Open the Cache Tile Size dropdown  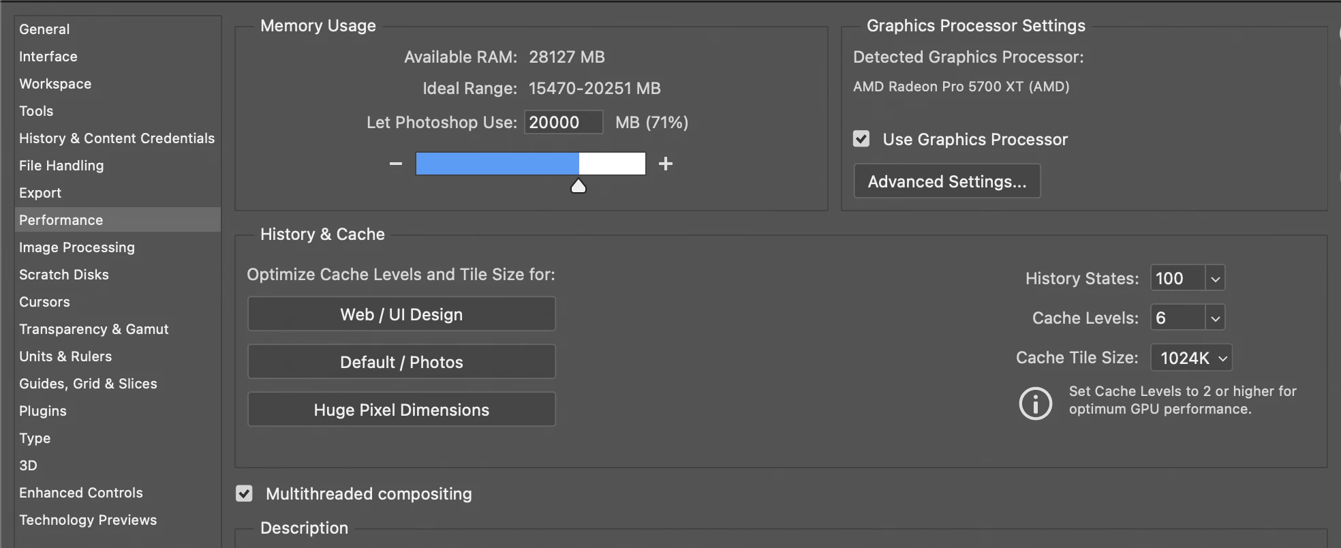[x=1191, y=358]
